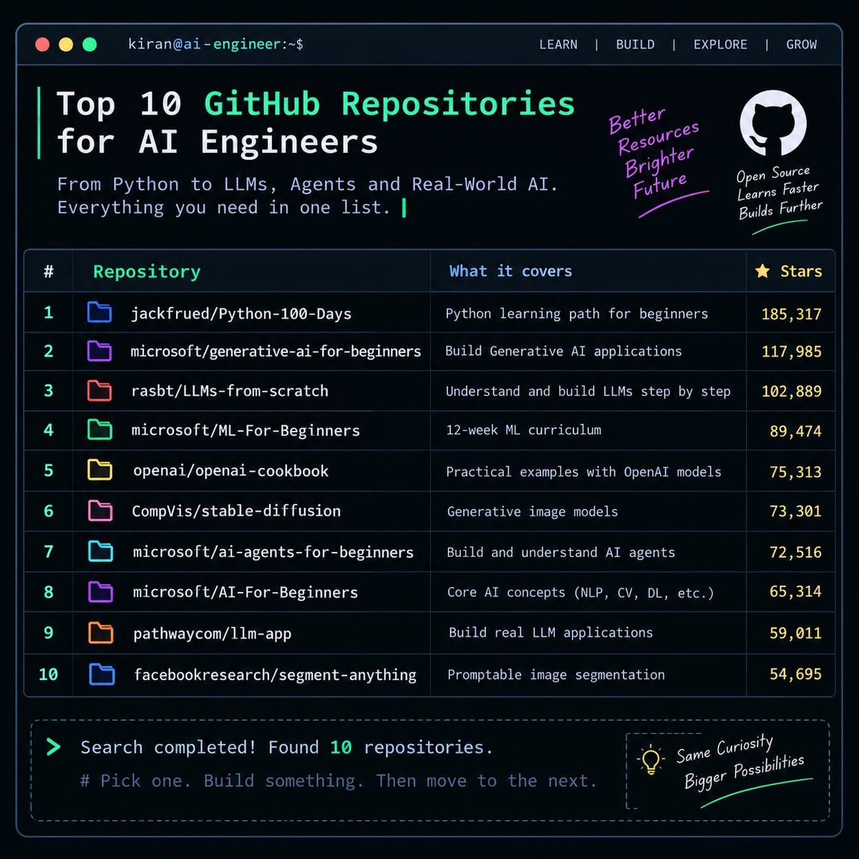This screenshot has width=859, height=859.
Task: Click the star count 75,313
Action: pos(795,472)
